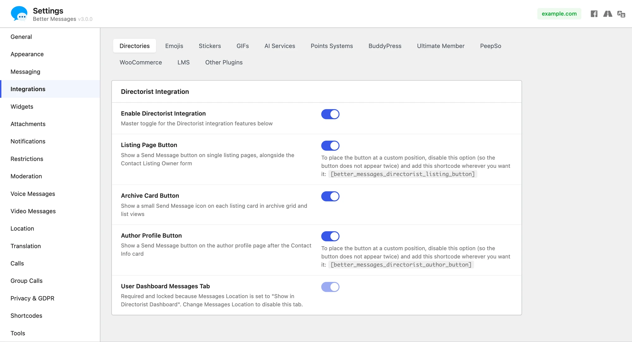
Task: Select the Ultimate Member tab
Action: click(x=441, y=46)
